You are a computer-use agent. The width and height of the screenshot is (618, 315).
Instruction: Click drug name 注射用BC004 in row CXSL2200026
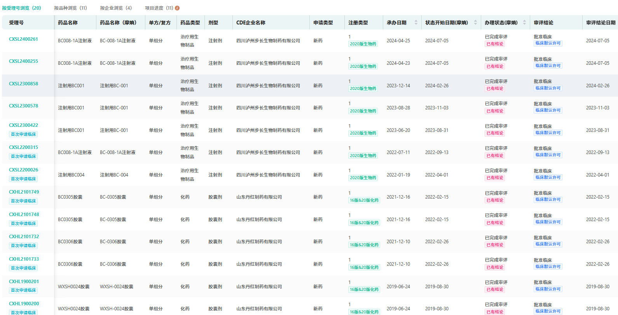pos(71,175)
